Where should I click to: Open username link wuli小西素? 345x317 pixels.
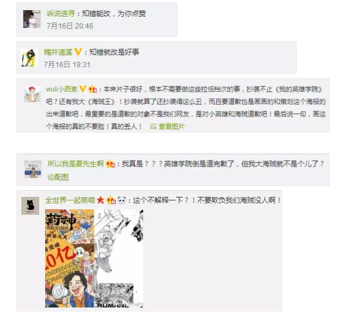coord(62,89)
